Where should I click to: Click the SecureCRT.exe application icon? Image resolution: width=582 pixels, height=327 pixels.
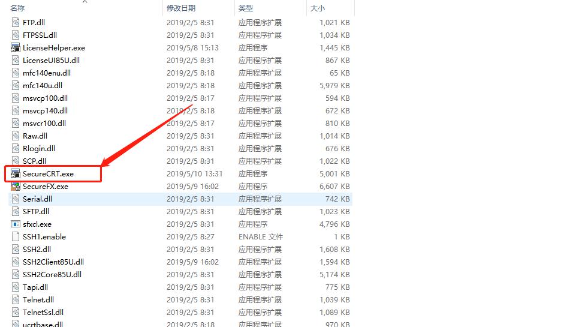click(15, 173)
